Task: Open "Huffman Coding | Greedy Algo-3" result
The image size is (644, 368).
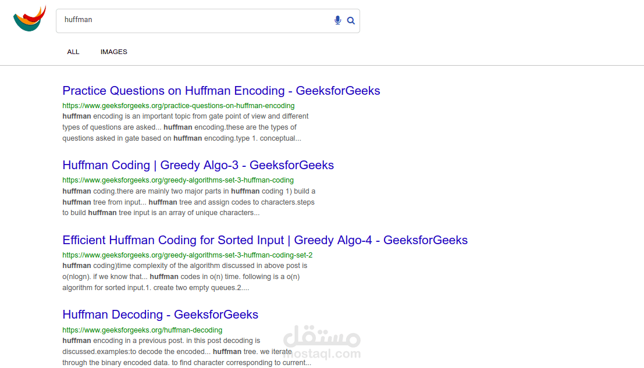Action: pyautogui.click(x=198, y=165)
